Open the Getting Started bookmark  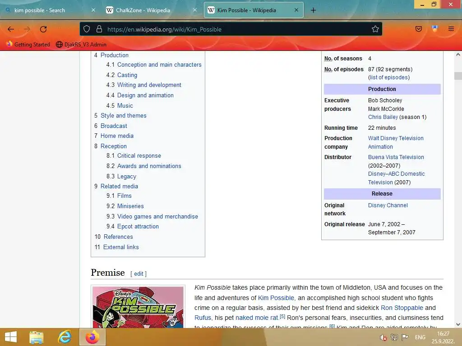[x=28, y=45]
